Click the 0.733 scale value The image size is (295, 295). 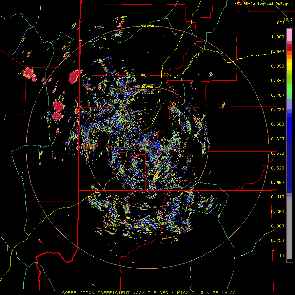[278, 110]
